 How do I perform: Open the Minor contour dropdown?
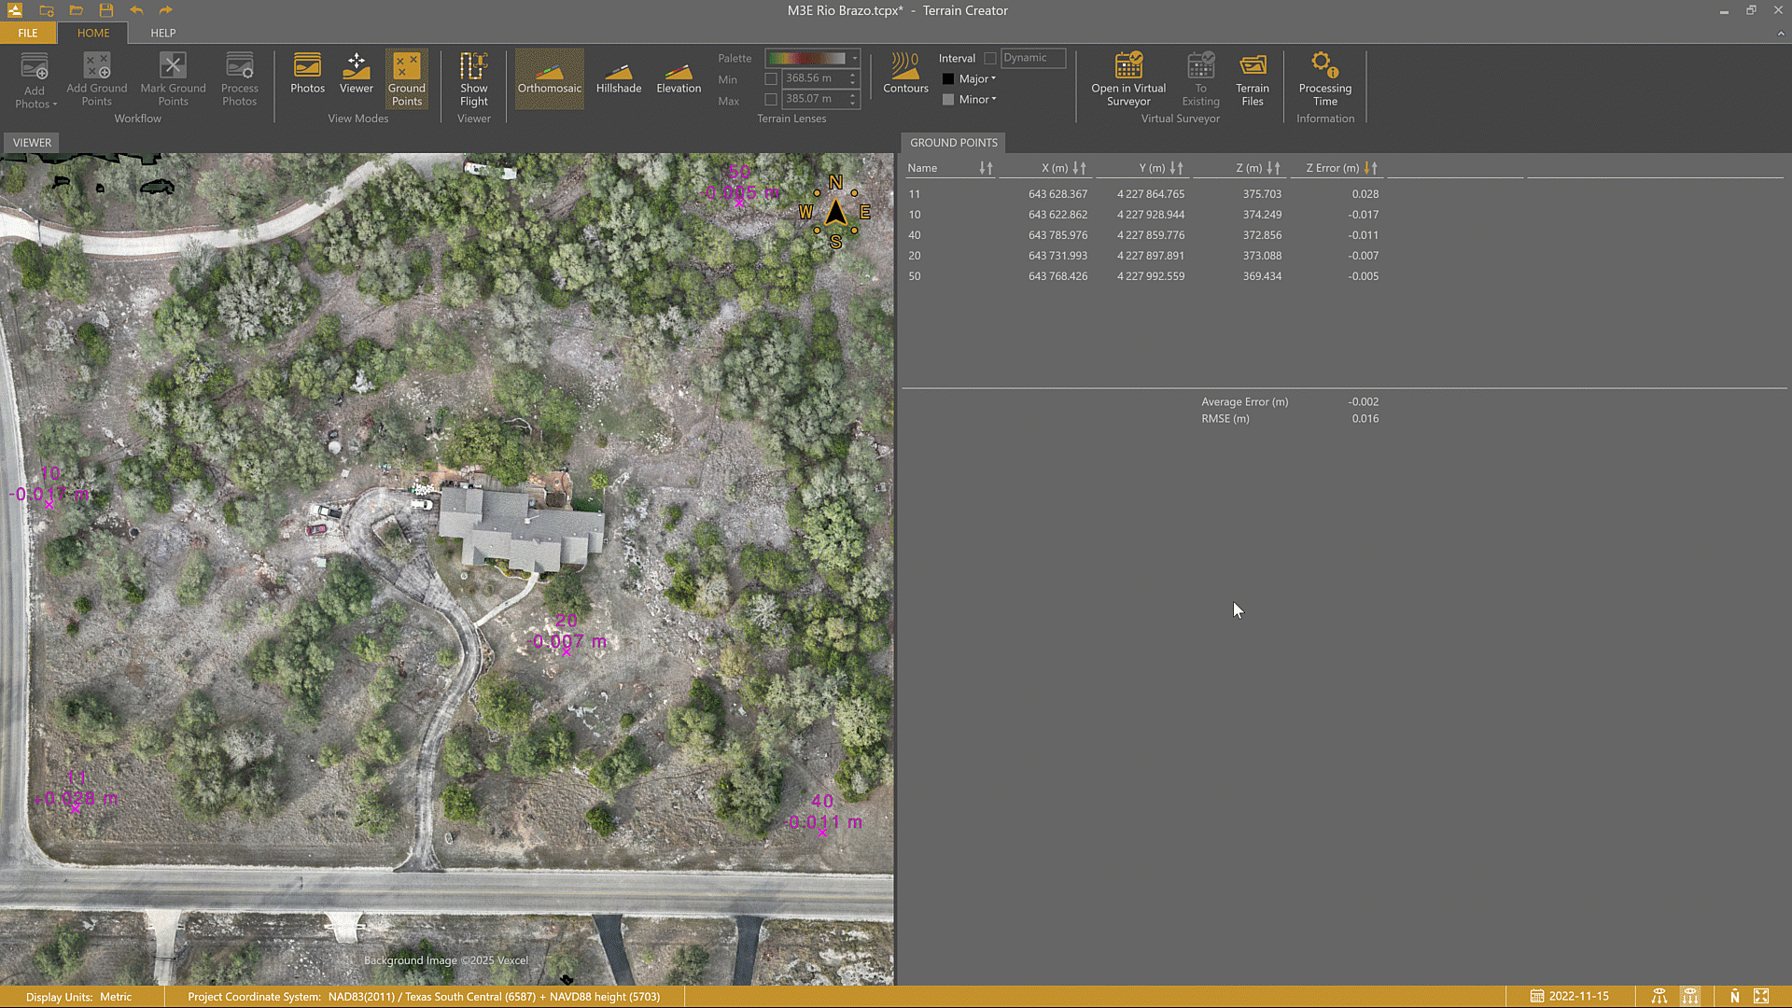977,100
